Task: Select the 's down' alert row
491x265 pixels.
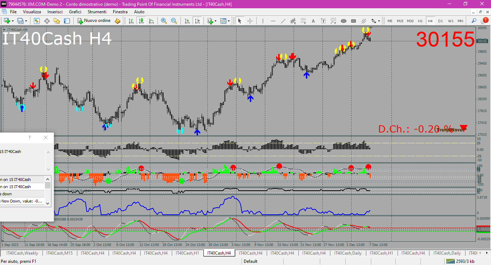Action: 22,194
